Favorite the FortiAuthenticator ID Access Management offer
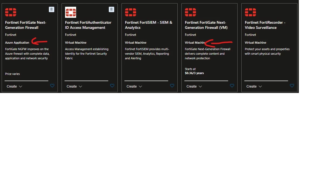The height and width of the screenshot is (194, 311). 112,86
